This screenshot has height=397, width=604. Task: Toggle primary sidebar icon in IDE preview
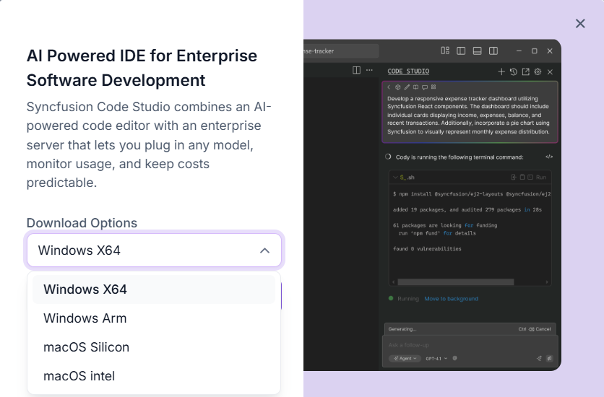tap(461, 51)
